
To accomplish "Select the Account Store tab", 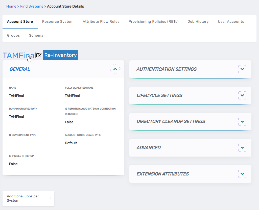I will click(20, 21).
